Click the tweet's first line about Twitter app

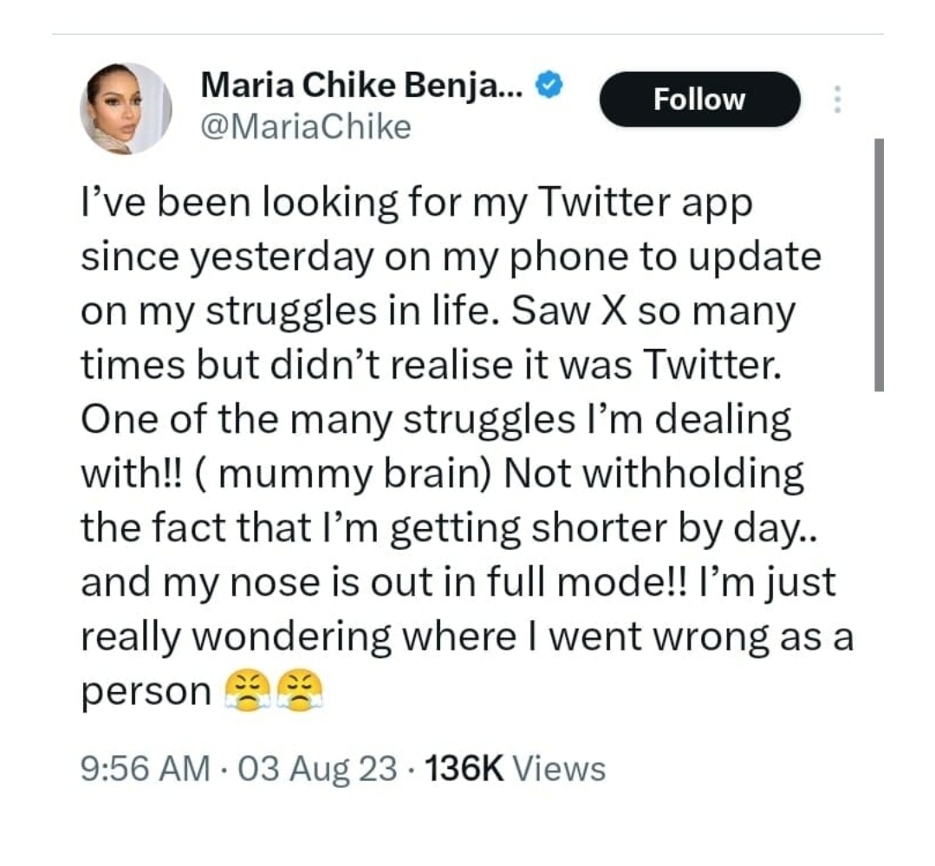[x=417, y=203]
